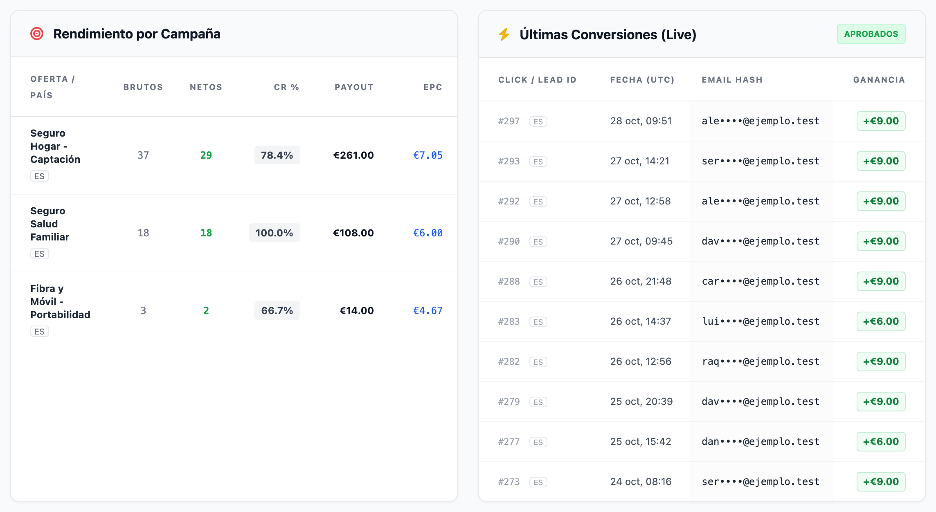Click the lightning bolt icon beside Últimas Conversiones

(x=504, y=34)
